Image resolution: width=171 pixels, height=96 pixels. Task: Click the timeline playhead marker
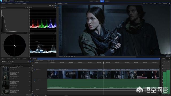(103, 62)
